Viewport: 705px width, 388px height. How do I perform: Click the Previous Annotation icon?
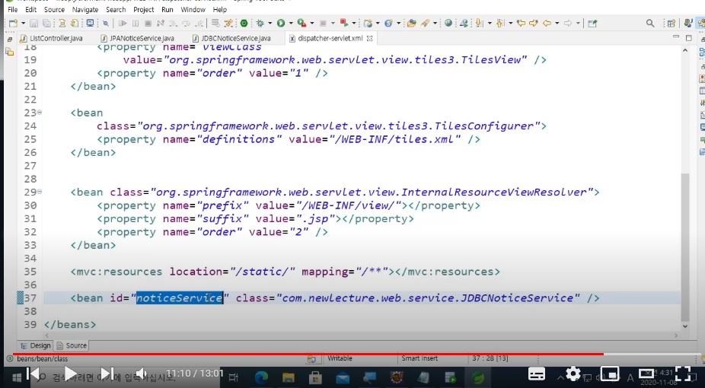pos(501,23)
